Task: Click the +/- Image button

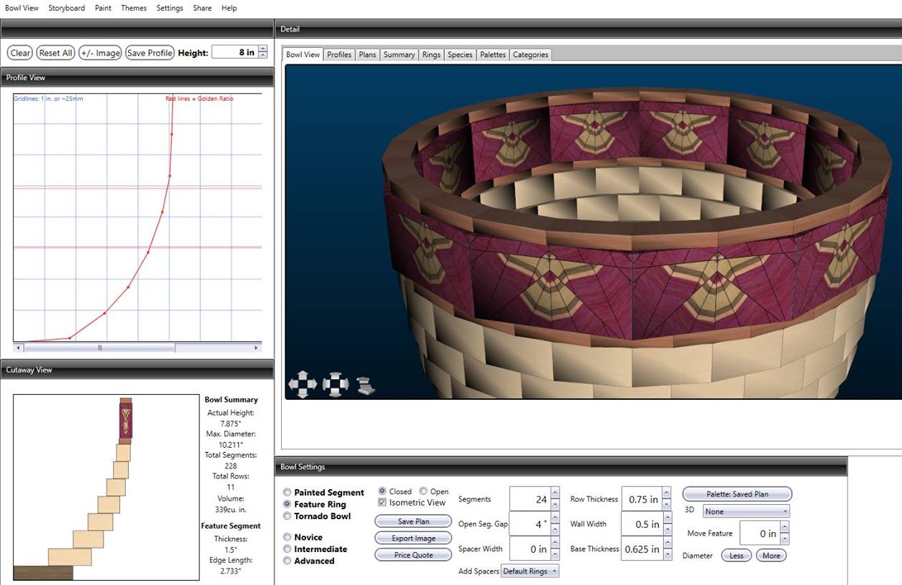Action: pyautogui.click(x=100, y=53)
